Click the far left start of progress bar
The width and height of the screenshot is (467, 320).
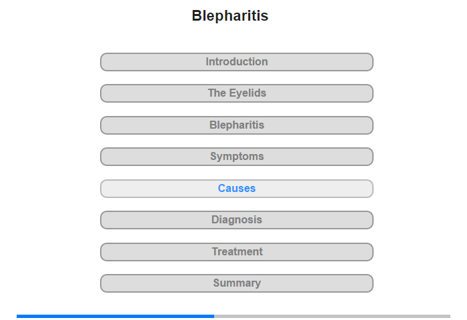coord(18,316)
